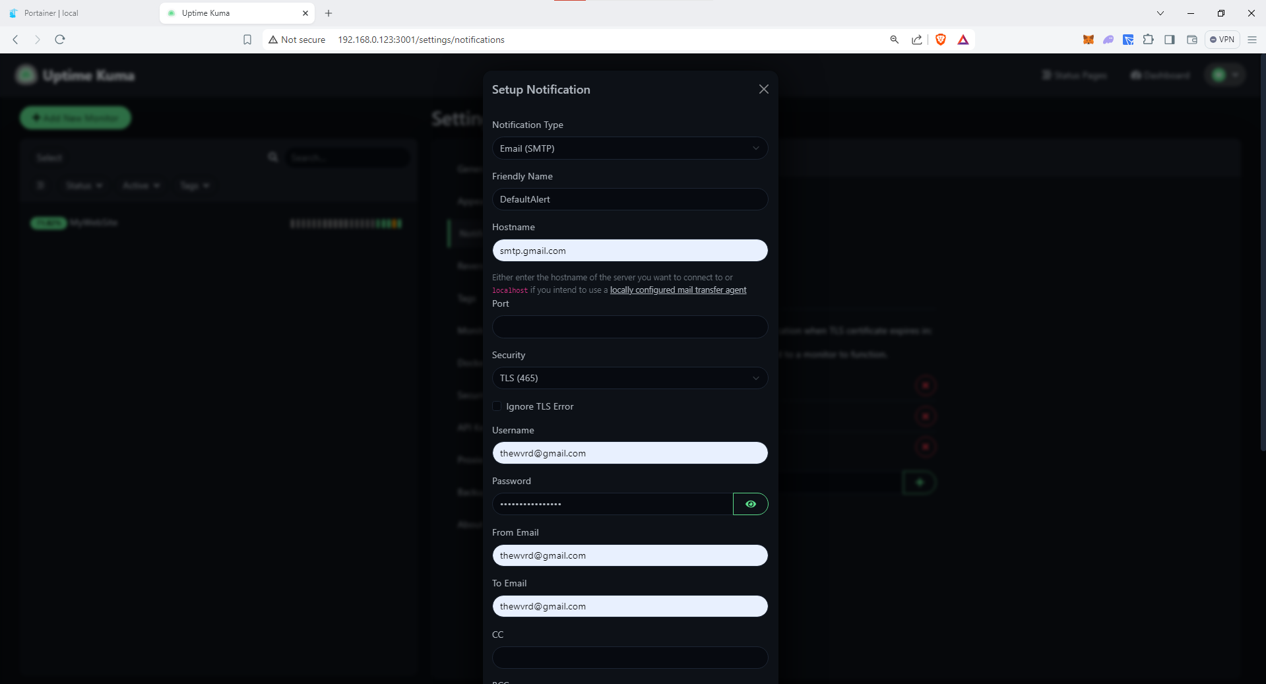Open the Notification Type dropdown
The height and width of the screenshot is (684, 1266).
630,148
